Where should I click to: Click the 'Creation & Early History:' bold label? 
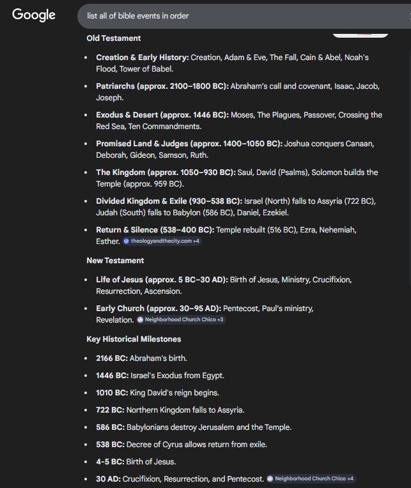pos(143,57)
